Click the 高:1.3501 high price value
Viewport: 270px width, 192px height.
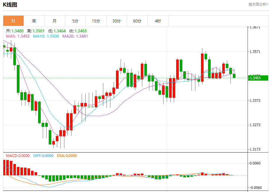[36, 31]
